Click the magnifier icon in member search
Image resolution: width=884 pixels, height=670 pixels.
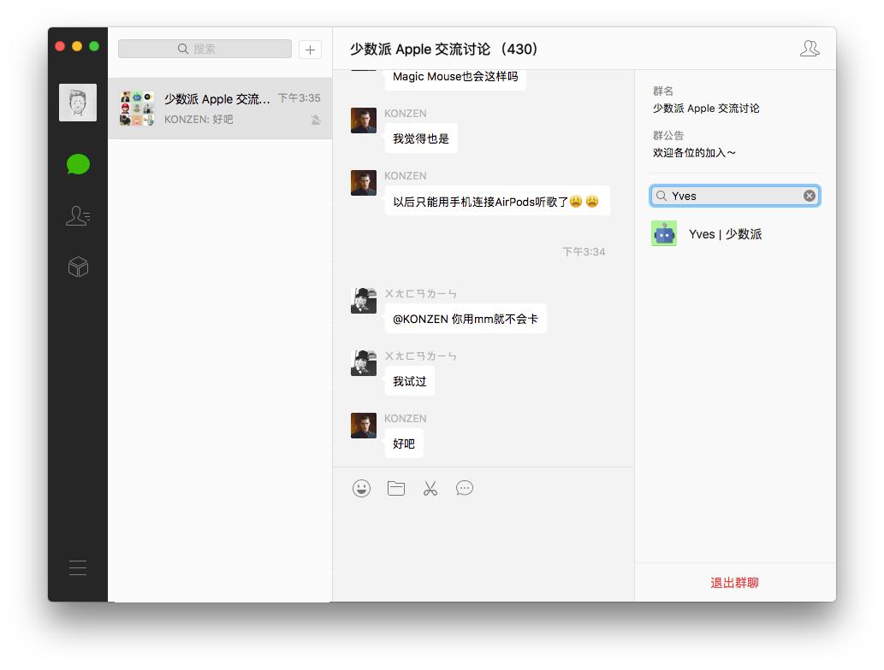click(x=662, y=196)
